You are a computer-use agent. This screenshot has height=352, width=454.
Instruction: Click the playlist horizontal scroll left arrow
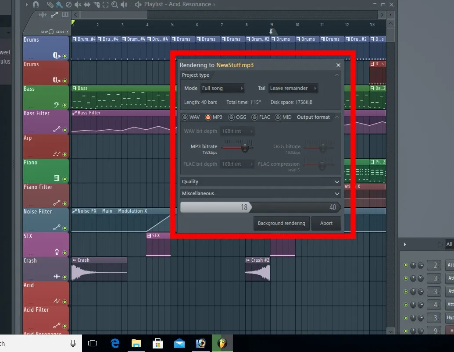75,14
